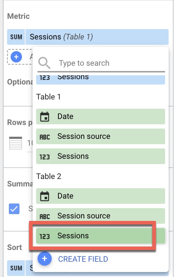Click the ABC icon of Table 1 Session source
This screenshot has width=175, height=277.
[x=45, y=137]
